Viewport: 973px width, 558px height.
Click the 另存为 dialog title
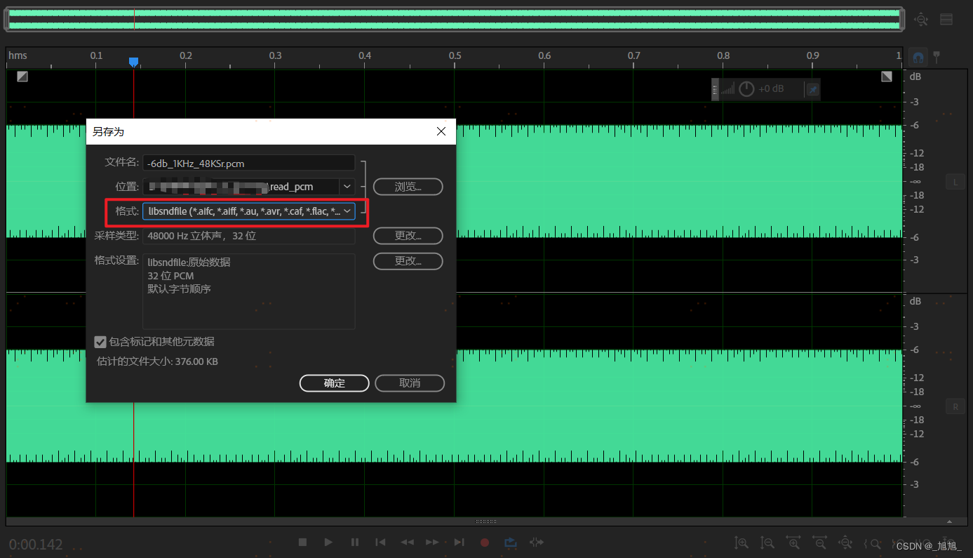[x=108, y=131]
